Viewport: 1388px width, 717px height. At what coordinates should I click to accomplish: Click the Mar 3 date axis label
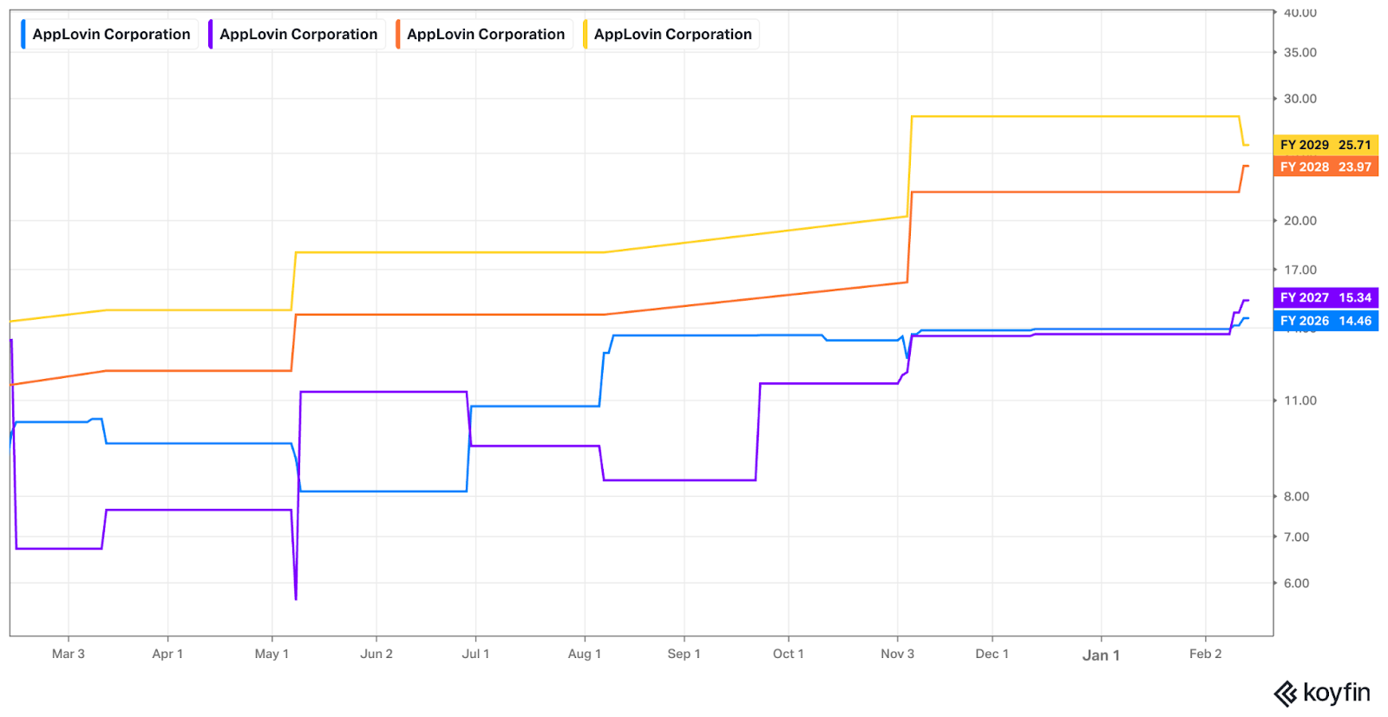[69, 654]
